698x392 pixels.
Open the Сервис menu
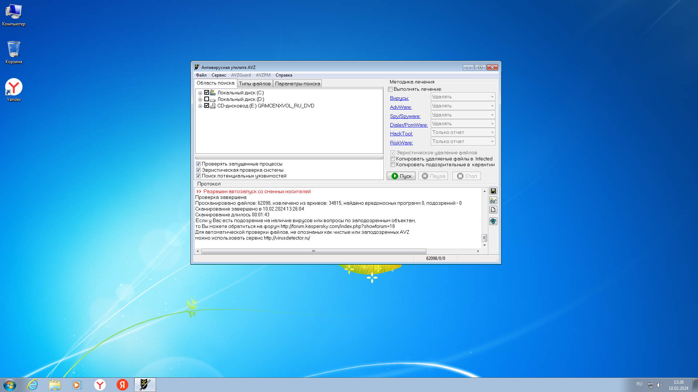click(x=218, y=75)
